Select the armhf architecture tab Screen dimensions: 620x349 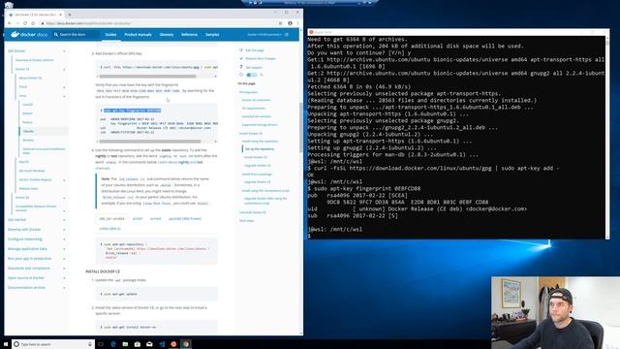[x=138, y=218]
